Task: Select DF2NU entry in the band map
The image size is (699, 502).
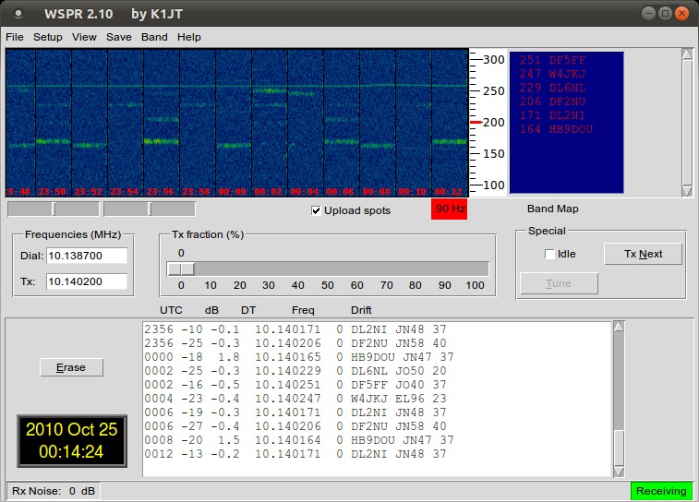Action: [x=552, y=102]
